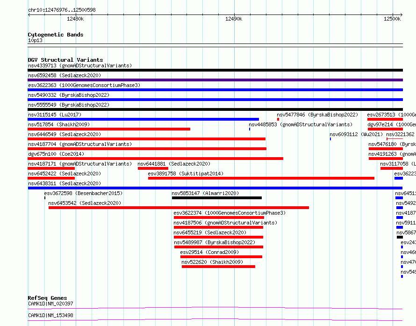
Task: Click the nsv5489987 (ByrskaBishop2022) label
Action: pos(215,242)
